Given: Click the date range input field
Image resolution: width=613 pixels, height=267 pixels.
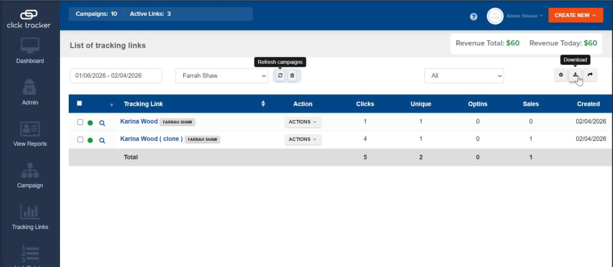Looking at the screenshot, I should (116, 76).
